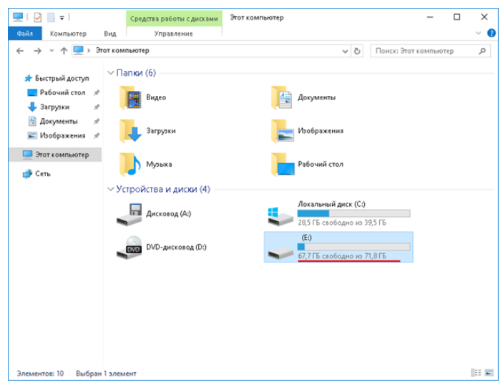Switch to the Вид ribbon tab
Viewport: 503px width, 385px height.
coord(109,33)
